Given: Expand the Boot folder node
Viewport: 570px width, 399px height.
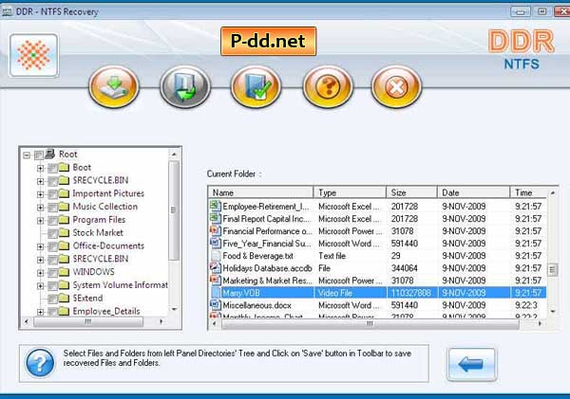Looking at the screenshot, I should 40,168.
